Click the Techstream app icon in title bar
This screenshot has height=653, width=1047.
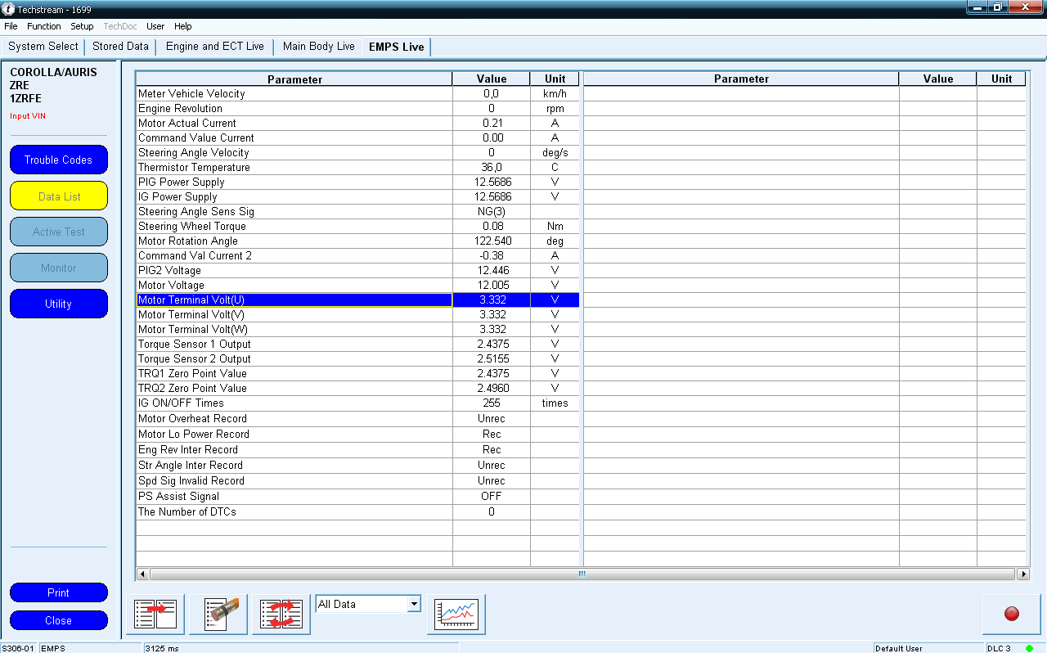pos(9,9)
